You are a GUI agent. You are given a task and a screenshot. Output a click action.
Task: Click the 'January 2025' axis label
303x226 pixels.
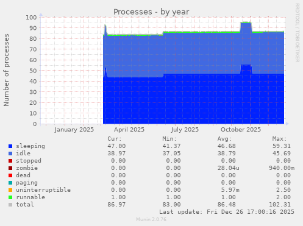point(74,130)
